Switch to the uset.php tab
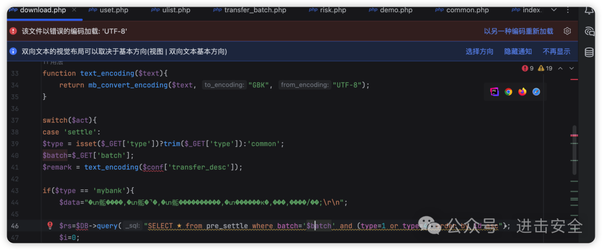Image resolution: width=602 pixels, height=250 pixels. click(108, 10)
